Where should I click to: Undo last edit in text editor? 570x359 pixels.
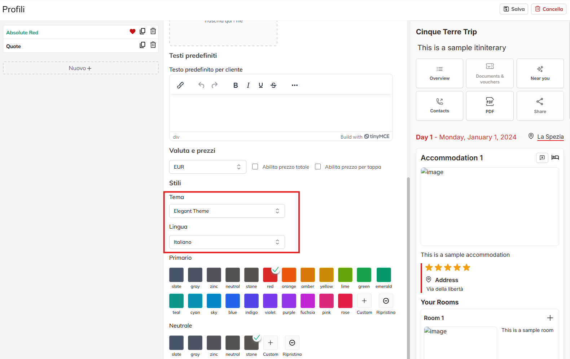[x=201, y=85]
